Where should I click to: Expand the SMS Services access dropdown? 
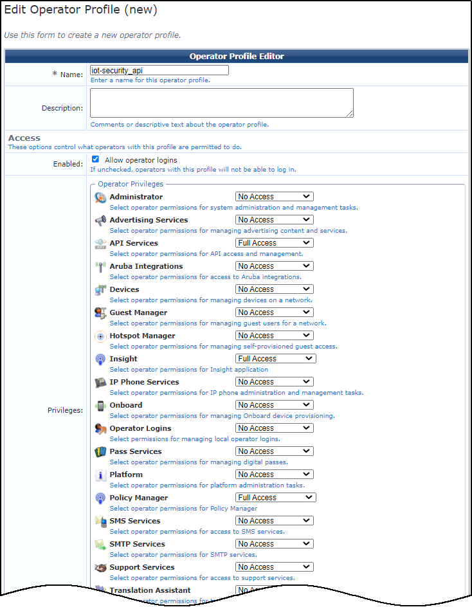tap(274, 521)
